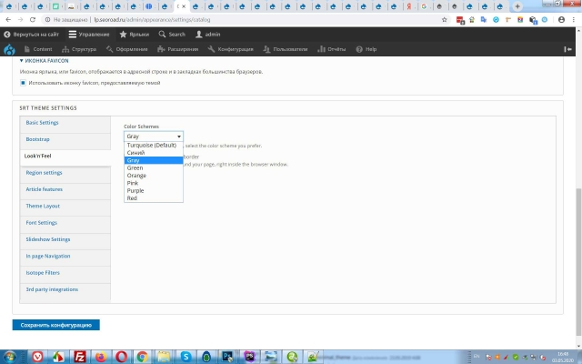Image resolution: width=582 pixels, height=364 pixels.
Task: Click the Windows Start button
Action: tap(10, 356)
